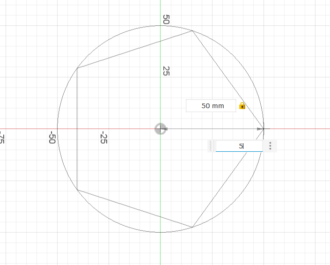330x265 pixels.
Task: Open the three-dot options menu
Action: pyautogui.click(x=270, y=146)
